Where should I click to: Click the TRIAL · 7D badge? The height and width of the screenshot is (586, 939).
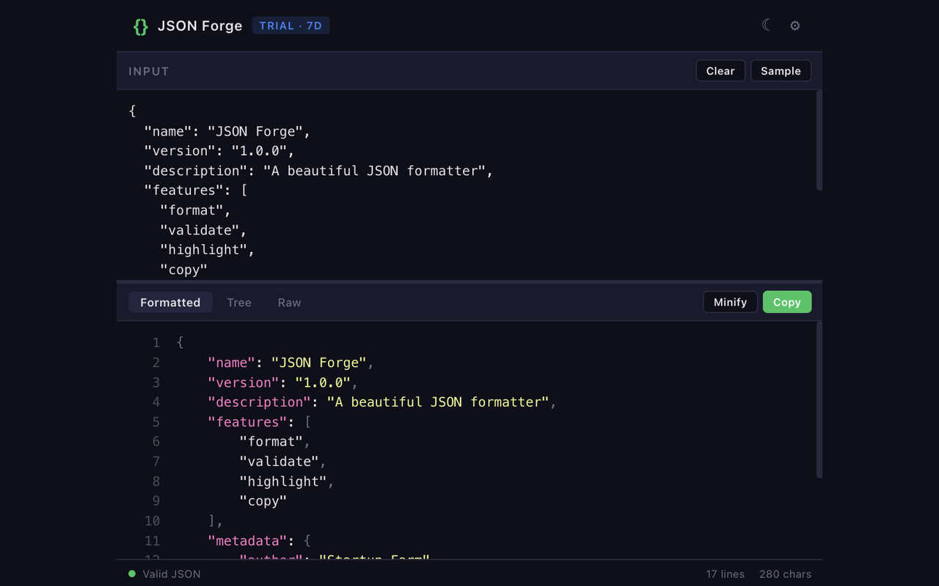[291, 26]
